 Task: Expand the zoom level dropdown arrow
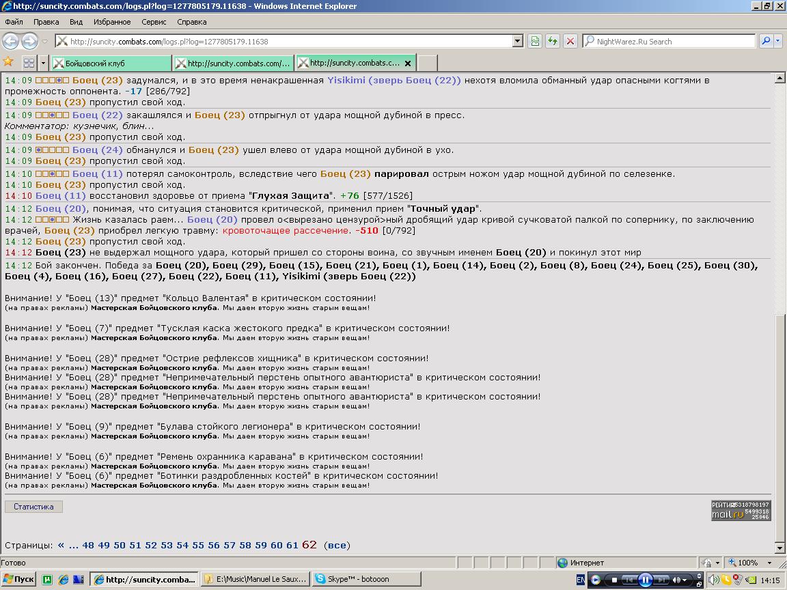click(x=769, y=563)
